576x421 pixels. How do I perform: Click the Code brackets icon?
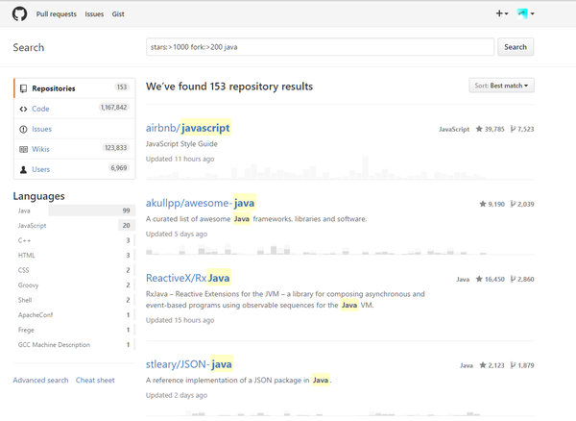tap(23, 109)
